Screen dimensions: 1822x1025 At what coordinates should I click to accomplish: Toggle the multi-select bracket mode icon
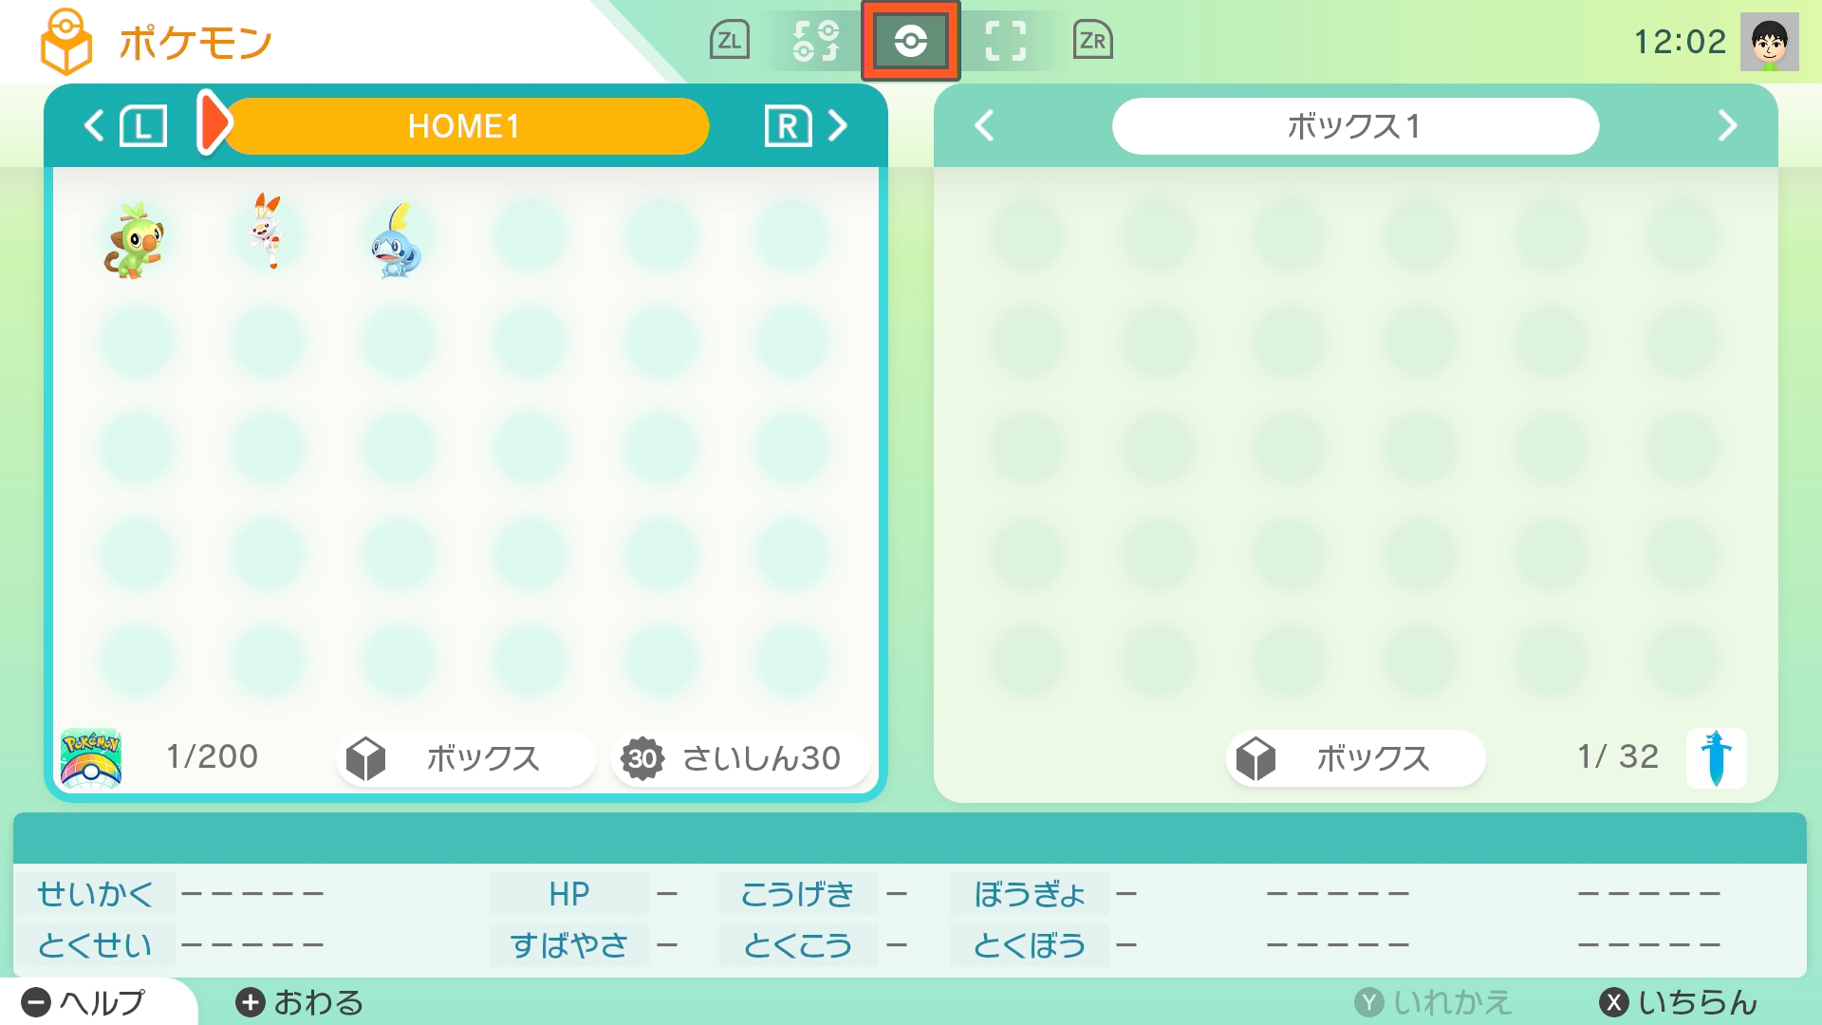[1006, 41]
